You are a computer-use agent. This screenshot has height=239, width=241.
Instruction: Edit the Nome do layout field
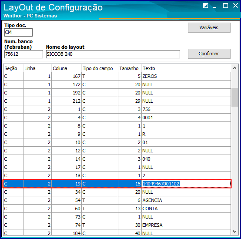pyautogui.click(x=113, y=54)
